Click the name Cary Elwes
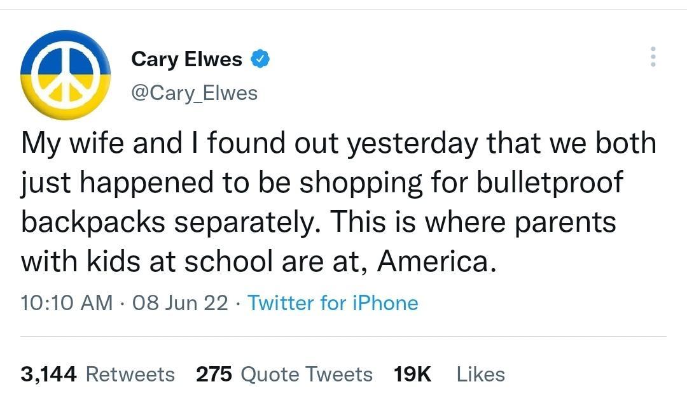This screenshot has width=687, height=398. click(x=186, y=58)
